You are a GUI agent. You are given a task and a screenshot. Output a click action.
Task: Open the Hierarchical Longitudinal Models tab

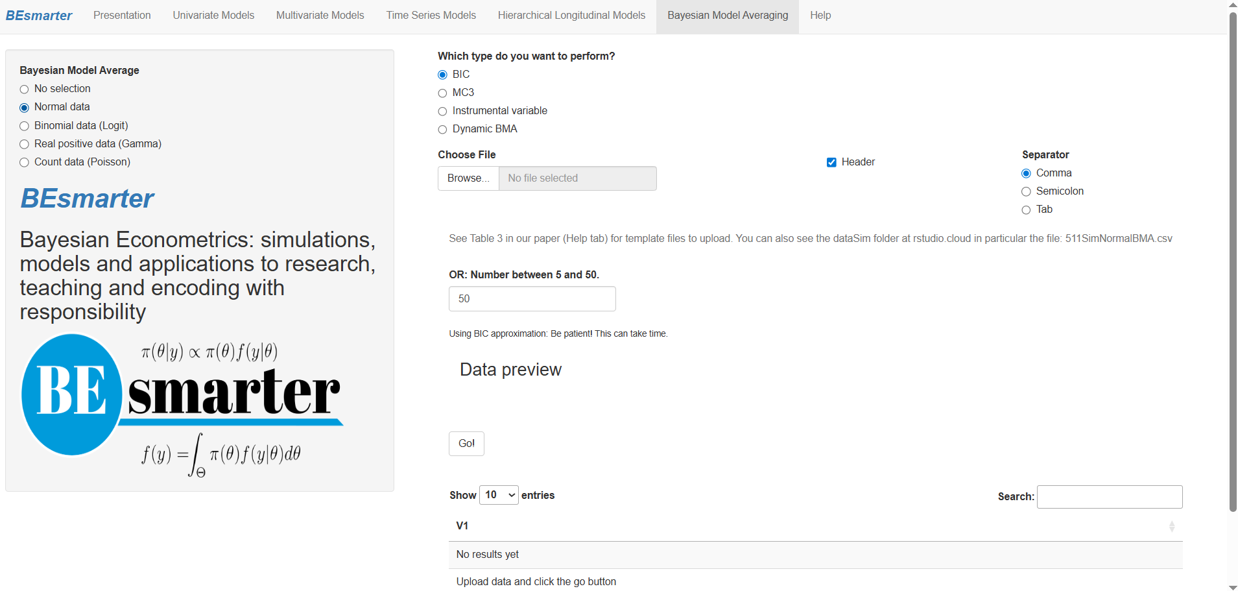[571, 16]
